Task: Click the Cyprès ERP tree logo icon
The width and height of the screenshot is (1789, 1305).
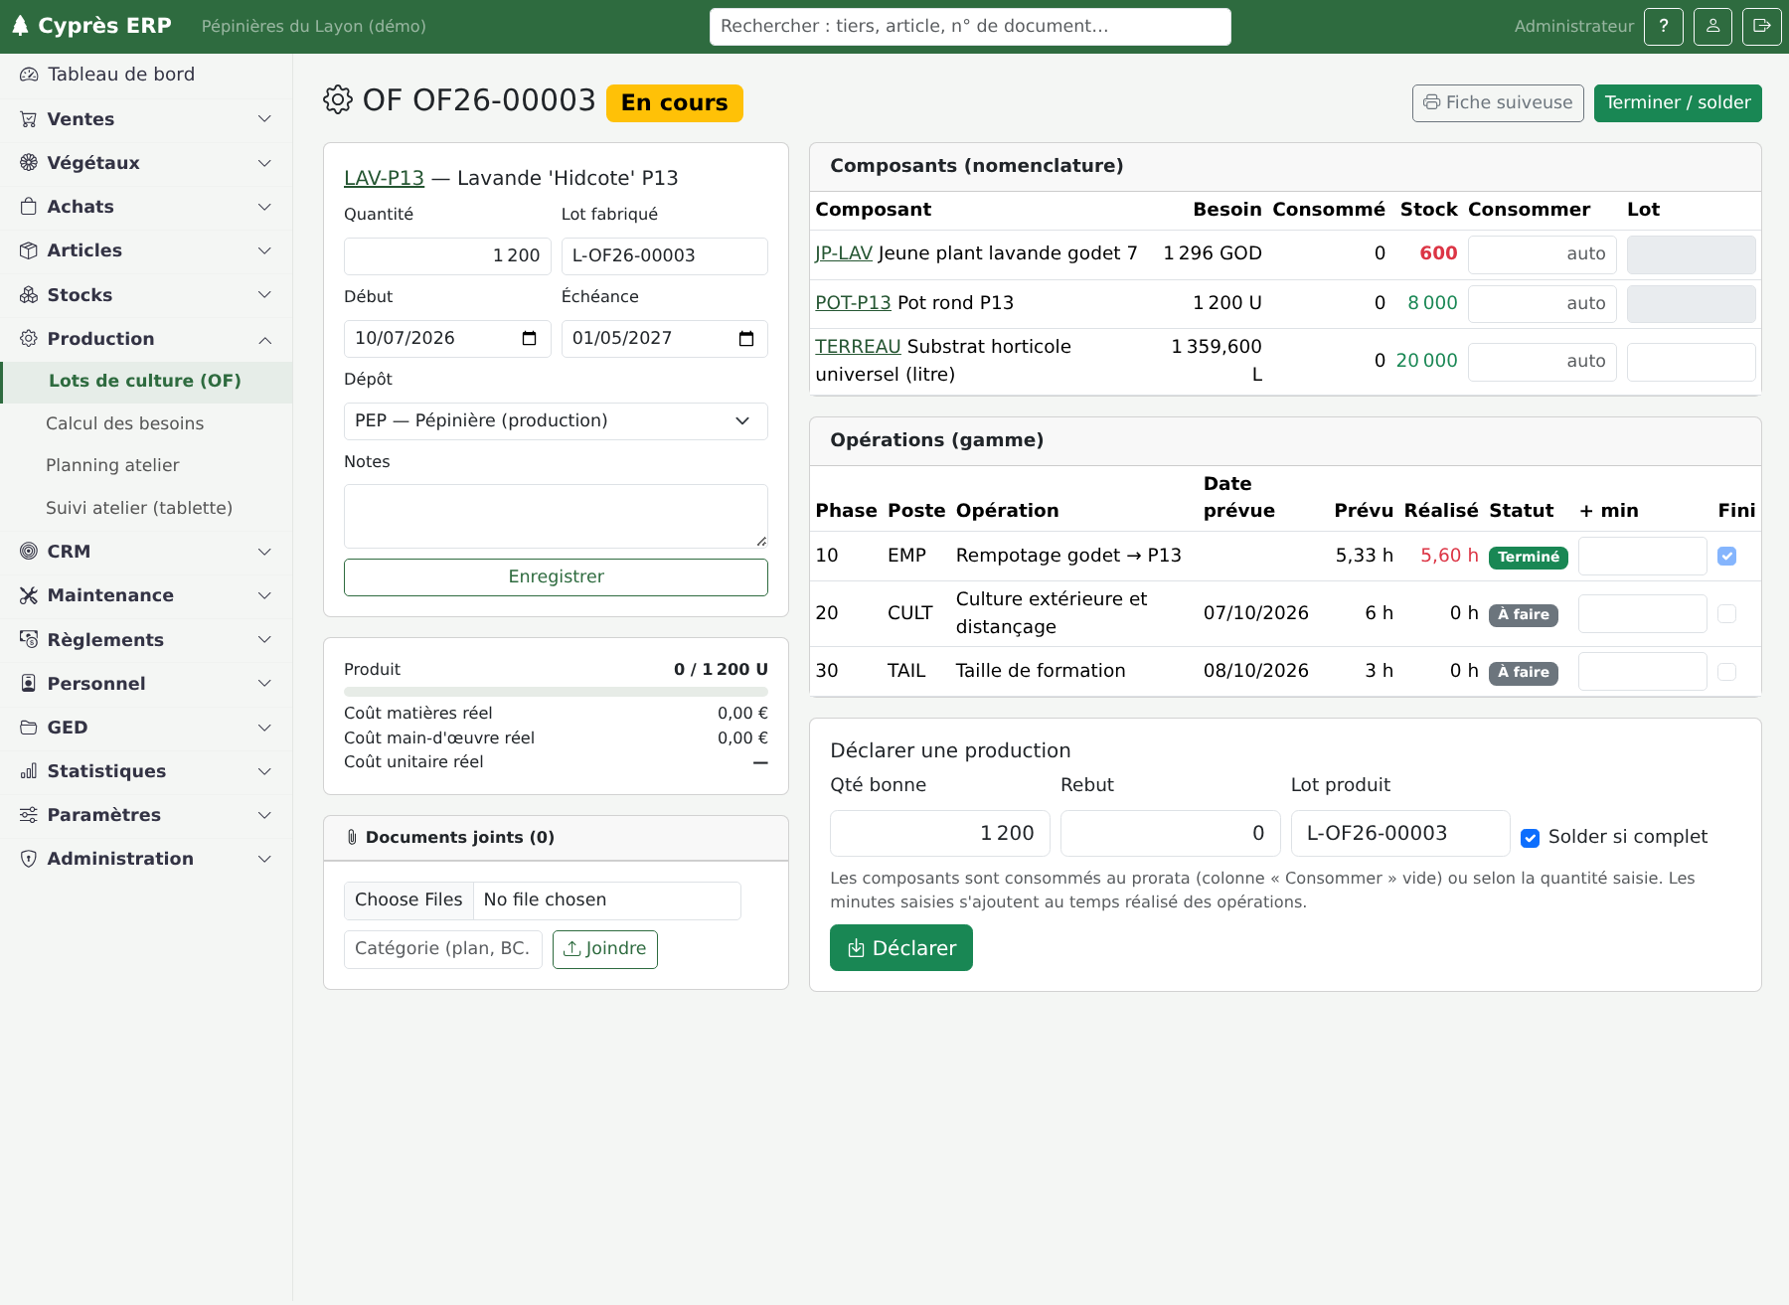Action: [20, 26]
